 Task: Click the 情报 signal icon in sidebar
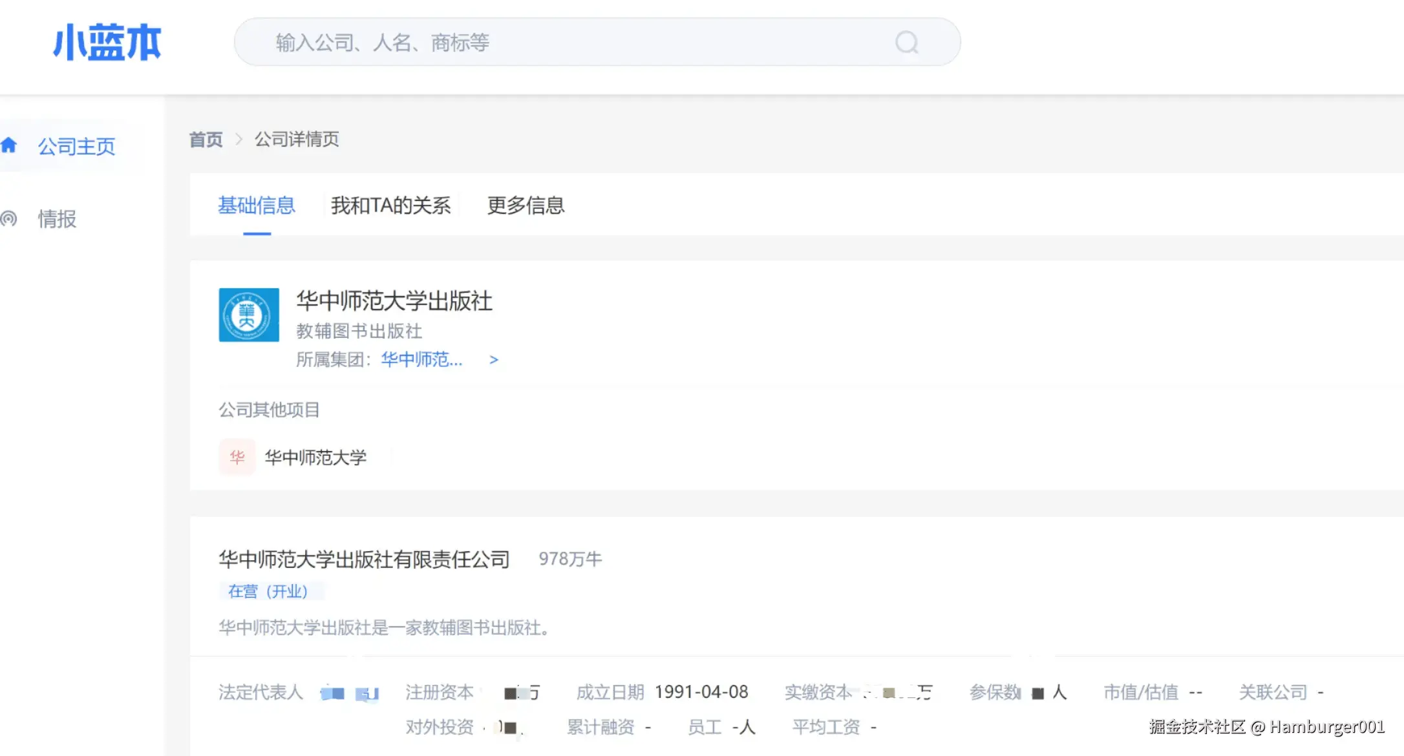point(9,218)
